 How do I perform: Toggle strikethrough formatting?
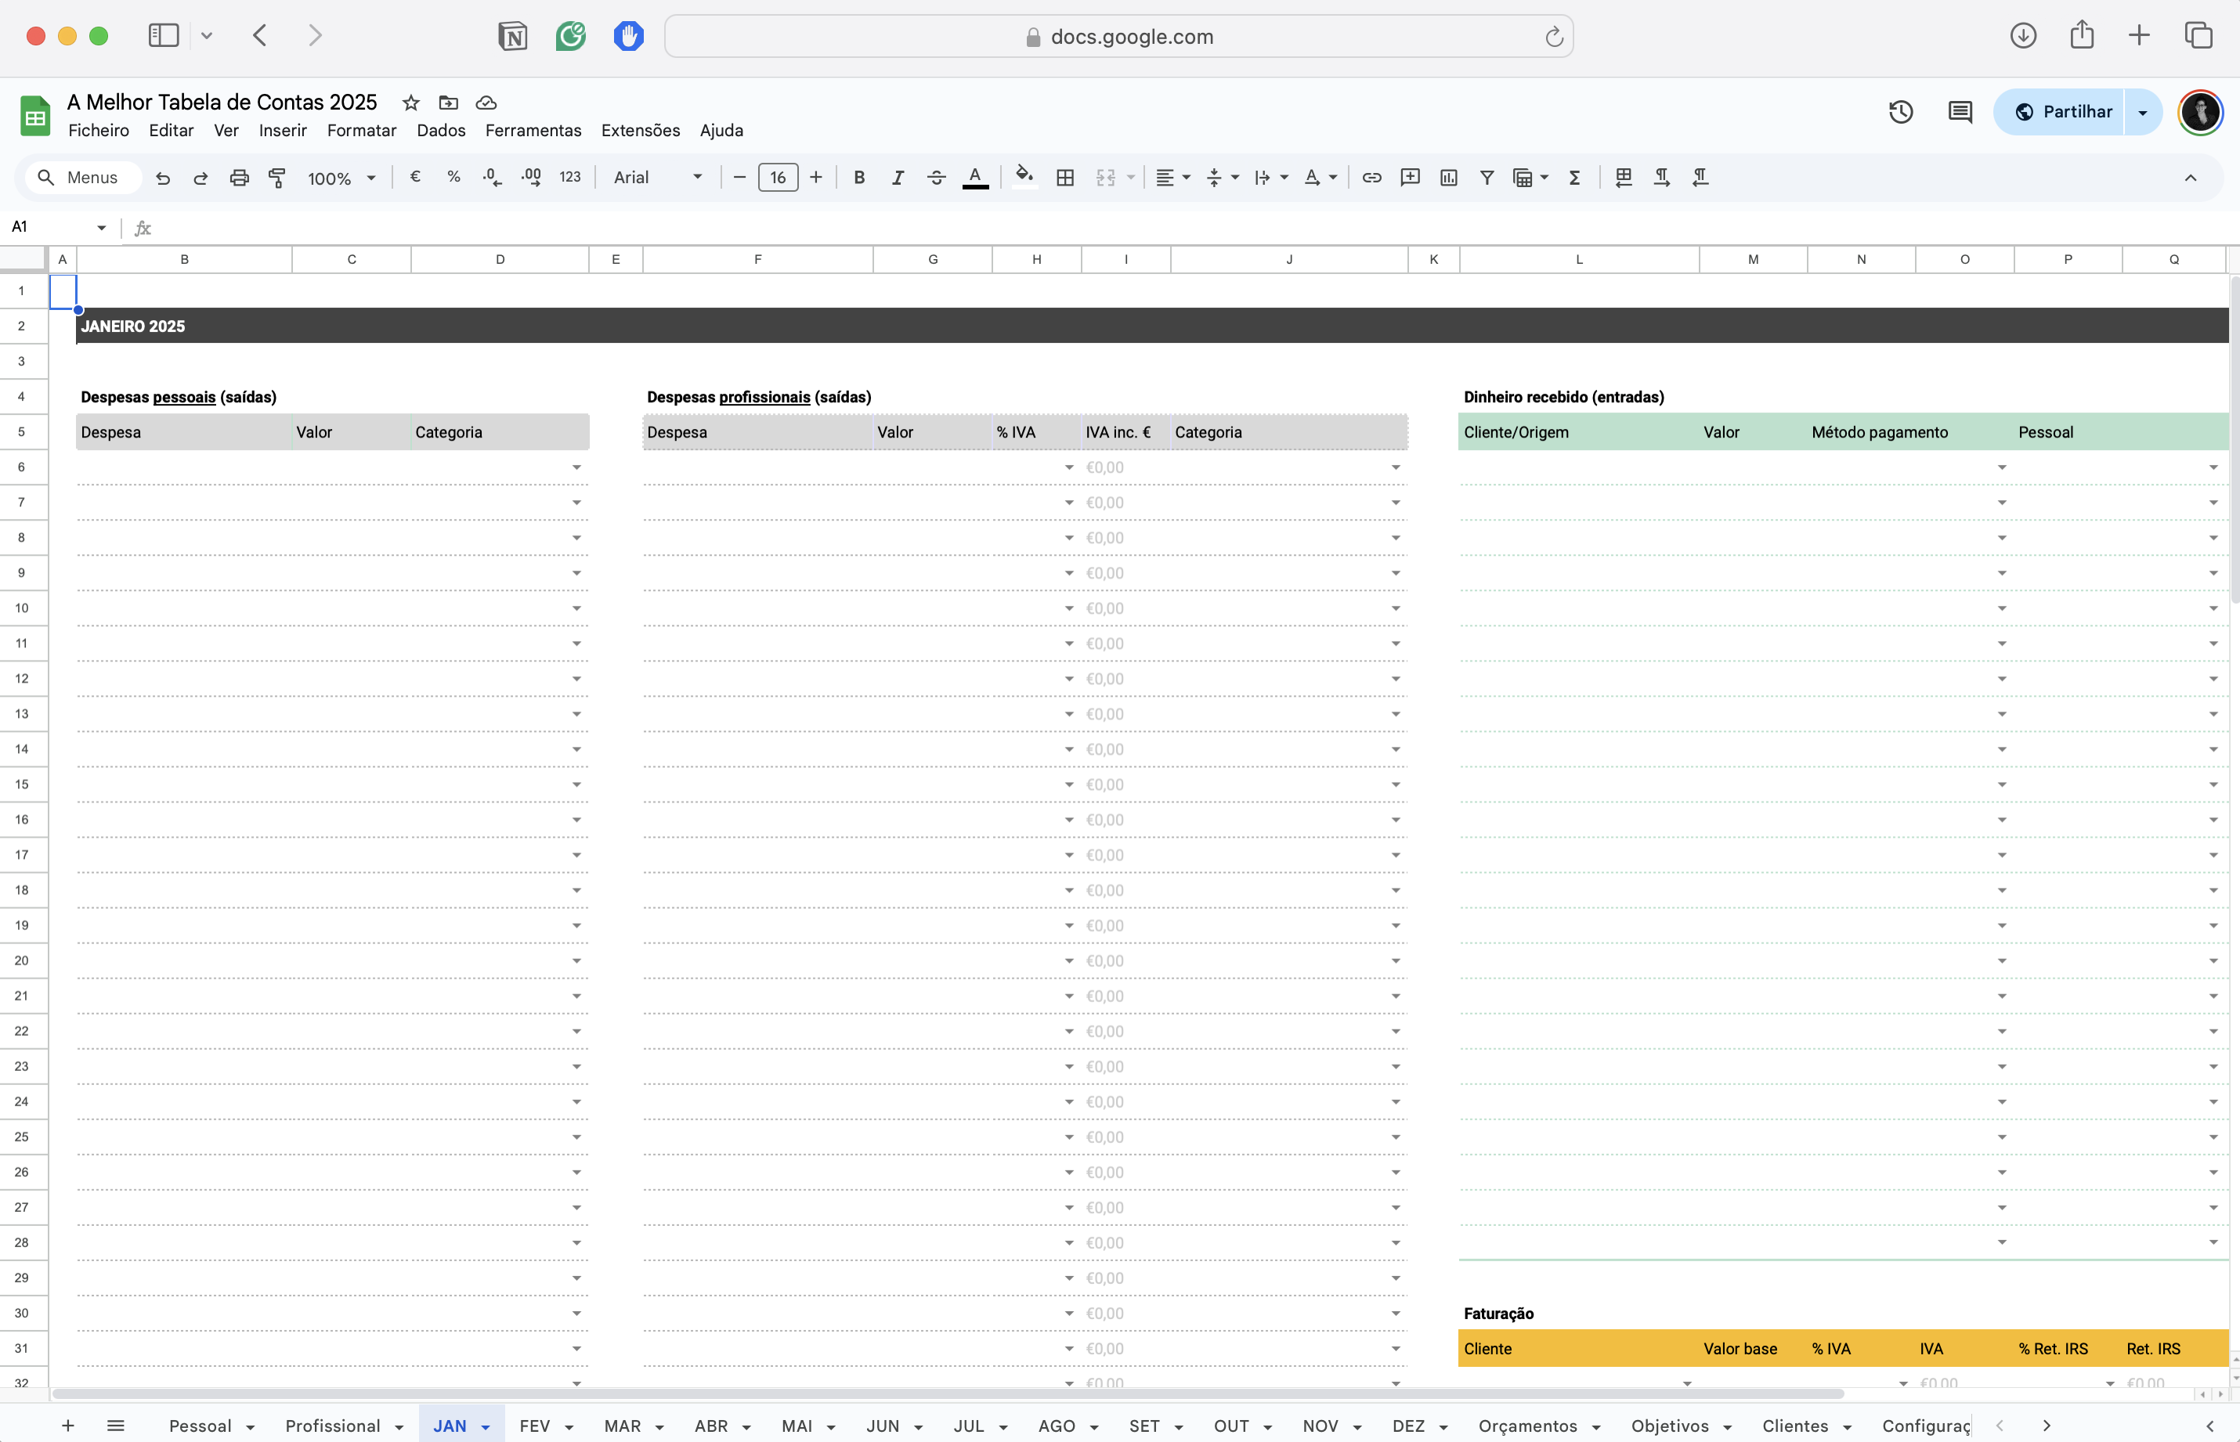[936, 178]
